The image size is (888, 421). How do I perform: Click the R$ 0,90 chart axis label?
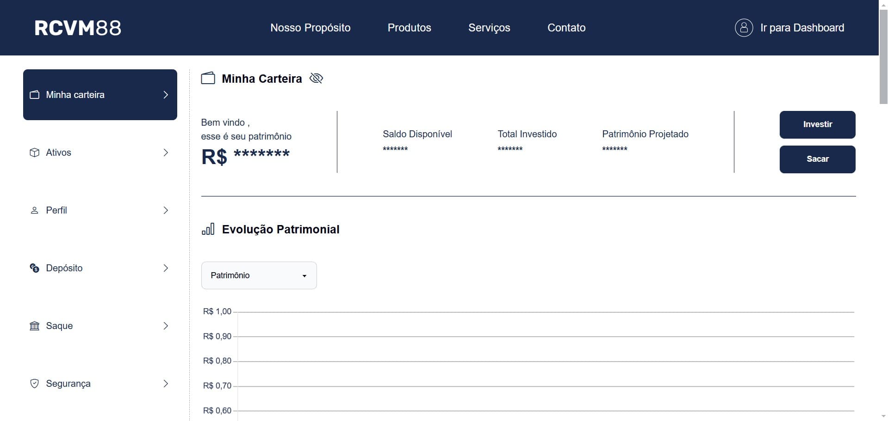[217, 336]
